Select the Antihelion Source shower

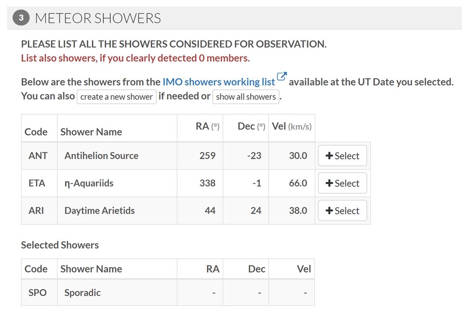pyautogui.click(x=342, y=156)
